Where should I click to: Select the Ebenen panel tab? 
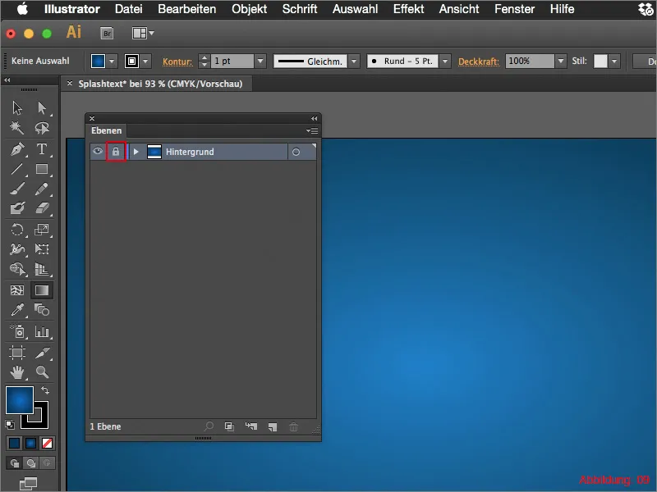[x=107, y=130]
